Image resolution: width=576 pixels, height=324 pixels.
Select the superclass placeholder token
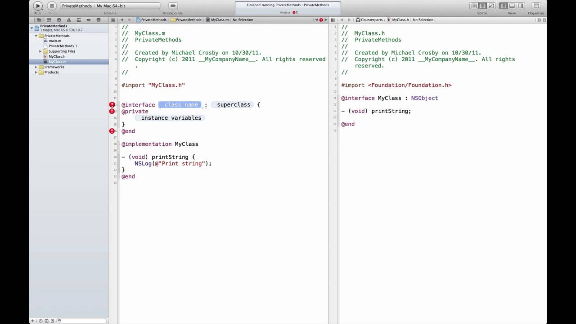tap(232, 105)
